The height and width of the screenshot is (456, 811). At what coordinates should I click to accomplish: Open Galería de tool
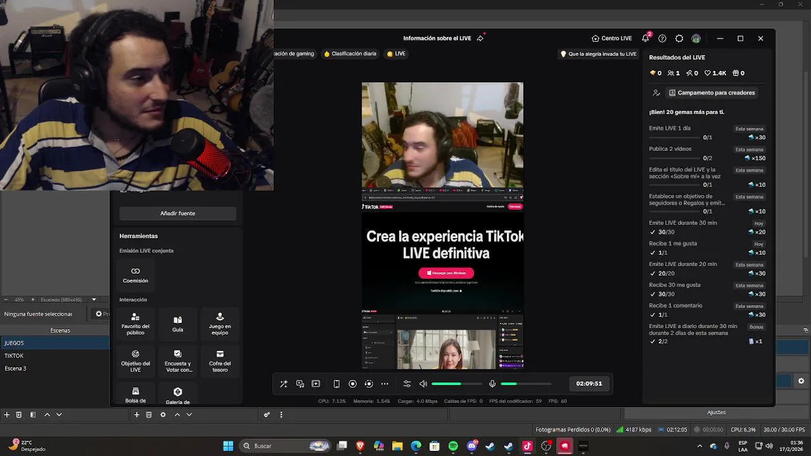click(177, 395)
